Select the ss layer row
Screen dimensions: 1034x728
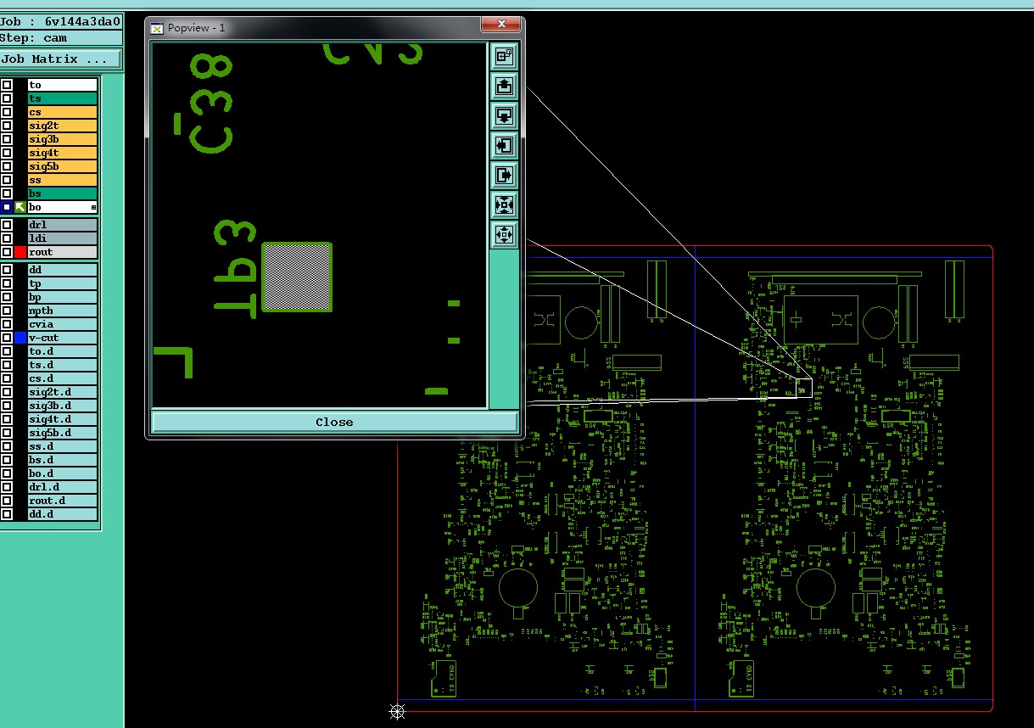[x=62, y=180]
